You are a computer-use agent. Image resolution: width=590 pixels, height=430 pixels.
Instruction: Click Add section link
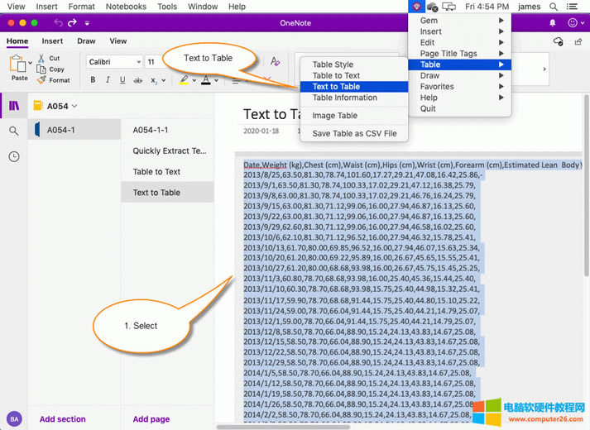pos(62,419)
